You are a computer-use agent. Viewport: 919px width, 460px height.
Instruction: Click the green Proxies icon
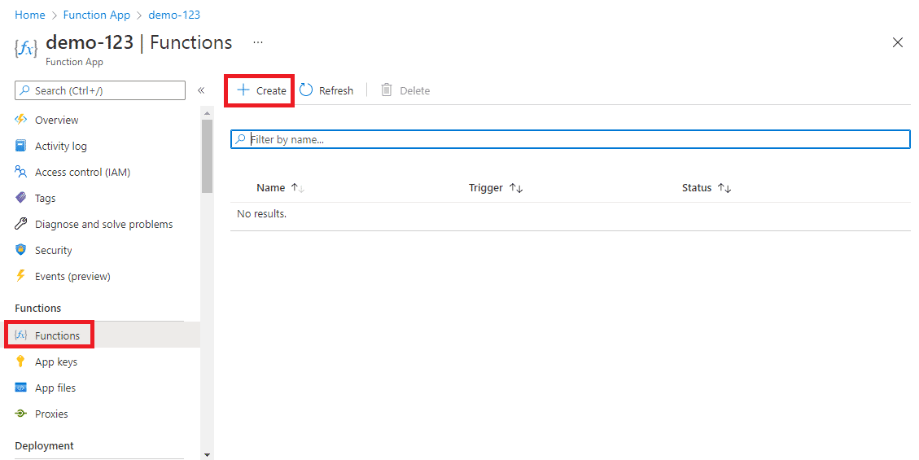[21, 413]
